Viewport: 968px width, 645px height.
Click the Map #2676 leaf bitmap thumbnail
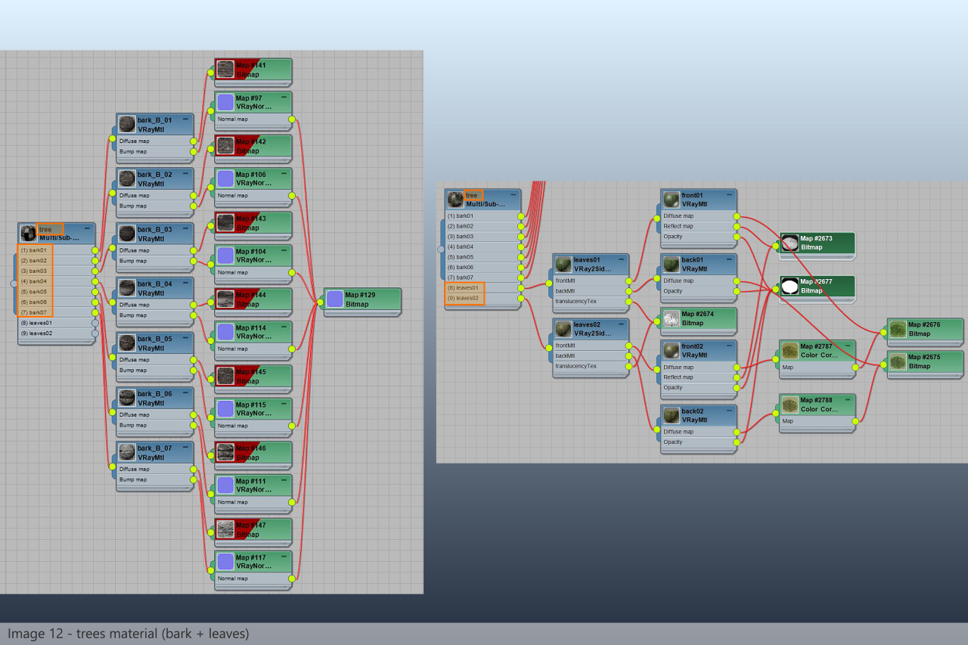pos(898,329)
